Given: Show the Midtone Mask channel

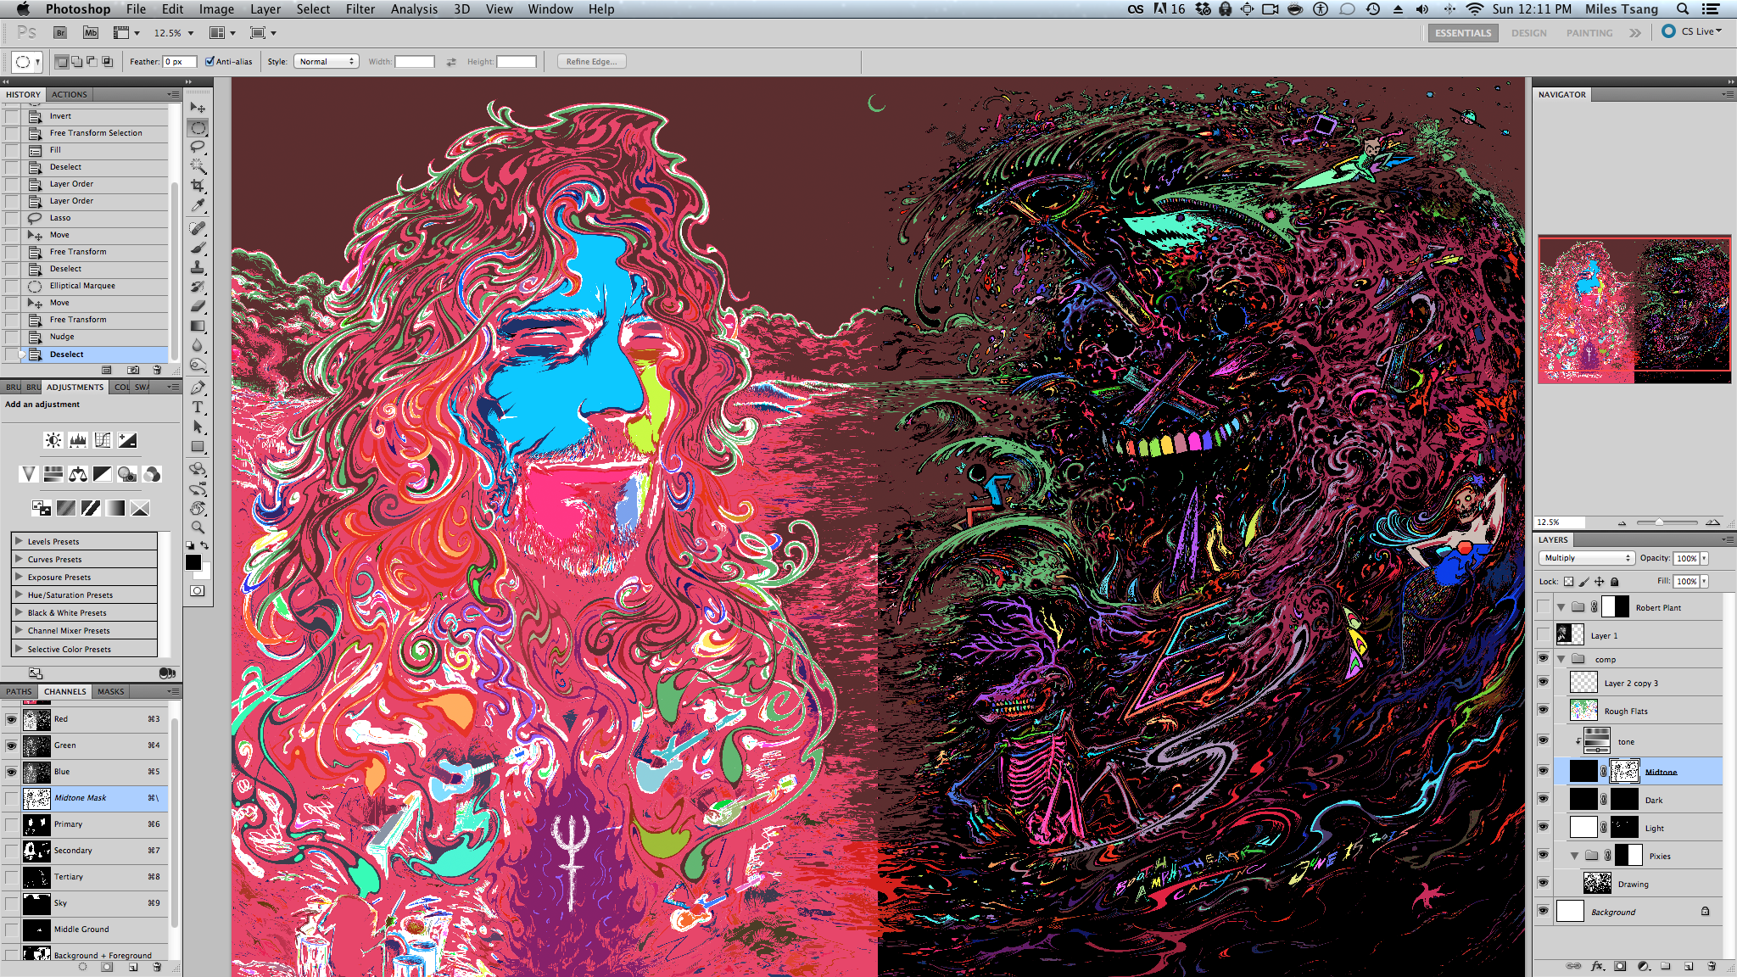Looking at the screenshot, I should click(11, 798).
